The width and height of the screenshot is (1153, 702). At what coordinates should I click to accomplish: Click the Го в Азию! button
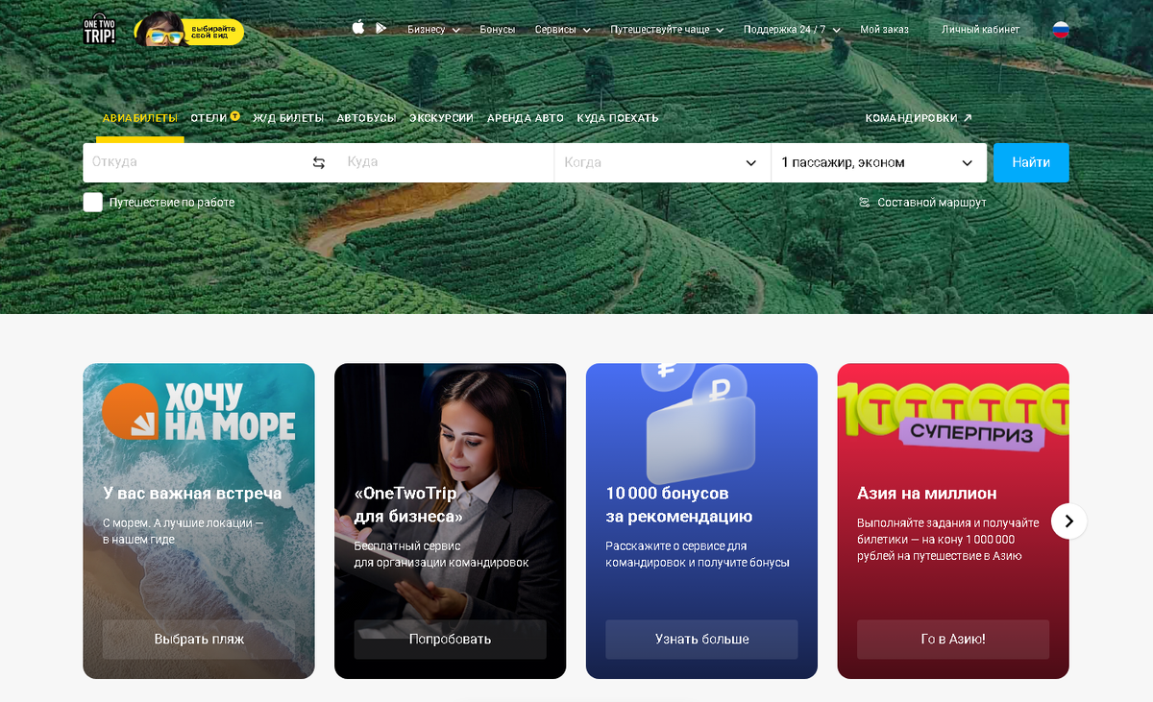coord(953,639)
